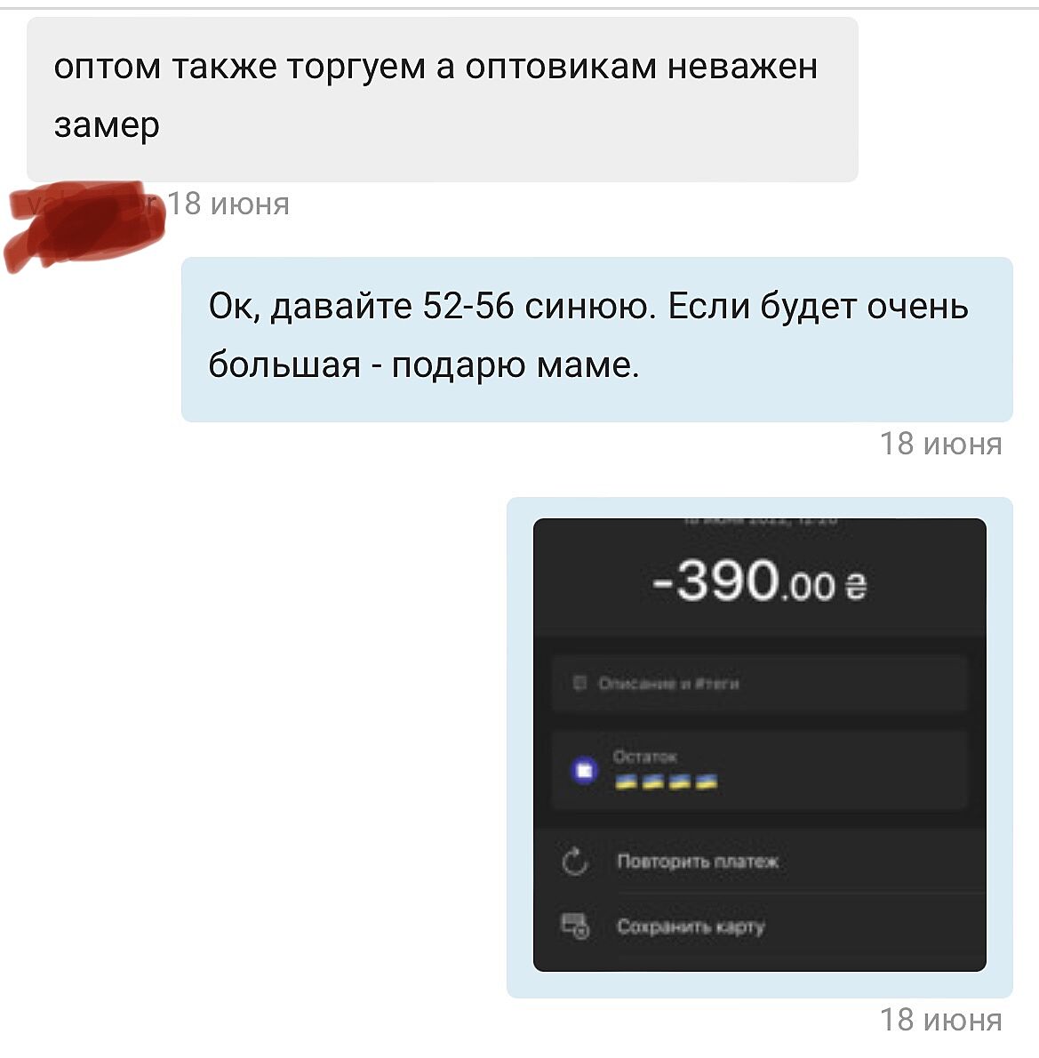Image resolution: width=1039 pixels, height=1058 pixels.
Task: Click the hidden balance flag icons
Action: [x=666, y=782]
